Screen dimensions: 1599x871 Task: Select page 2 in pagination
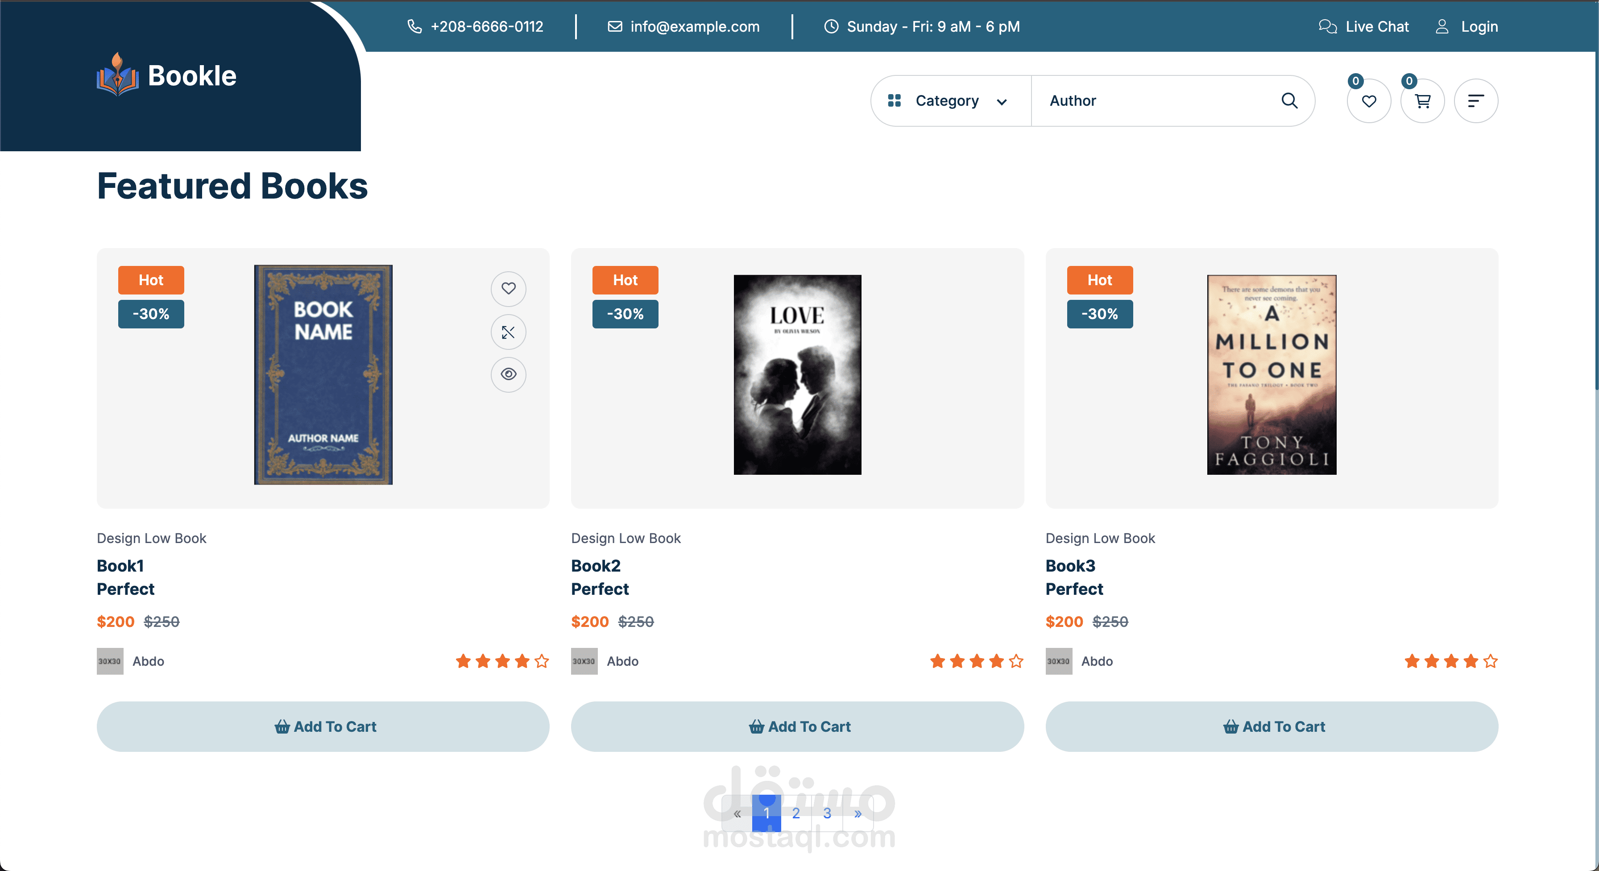796,813
